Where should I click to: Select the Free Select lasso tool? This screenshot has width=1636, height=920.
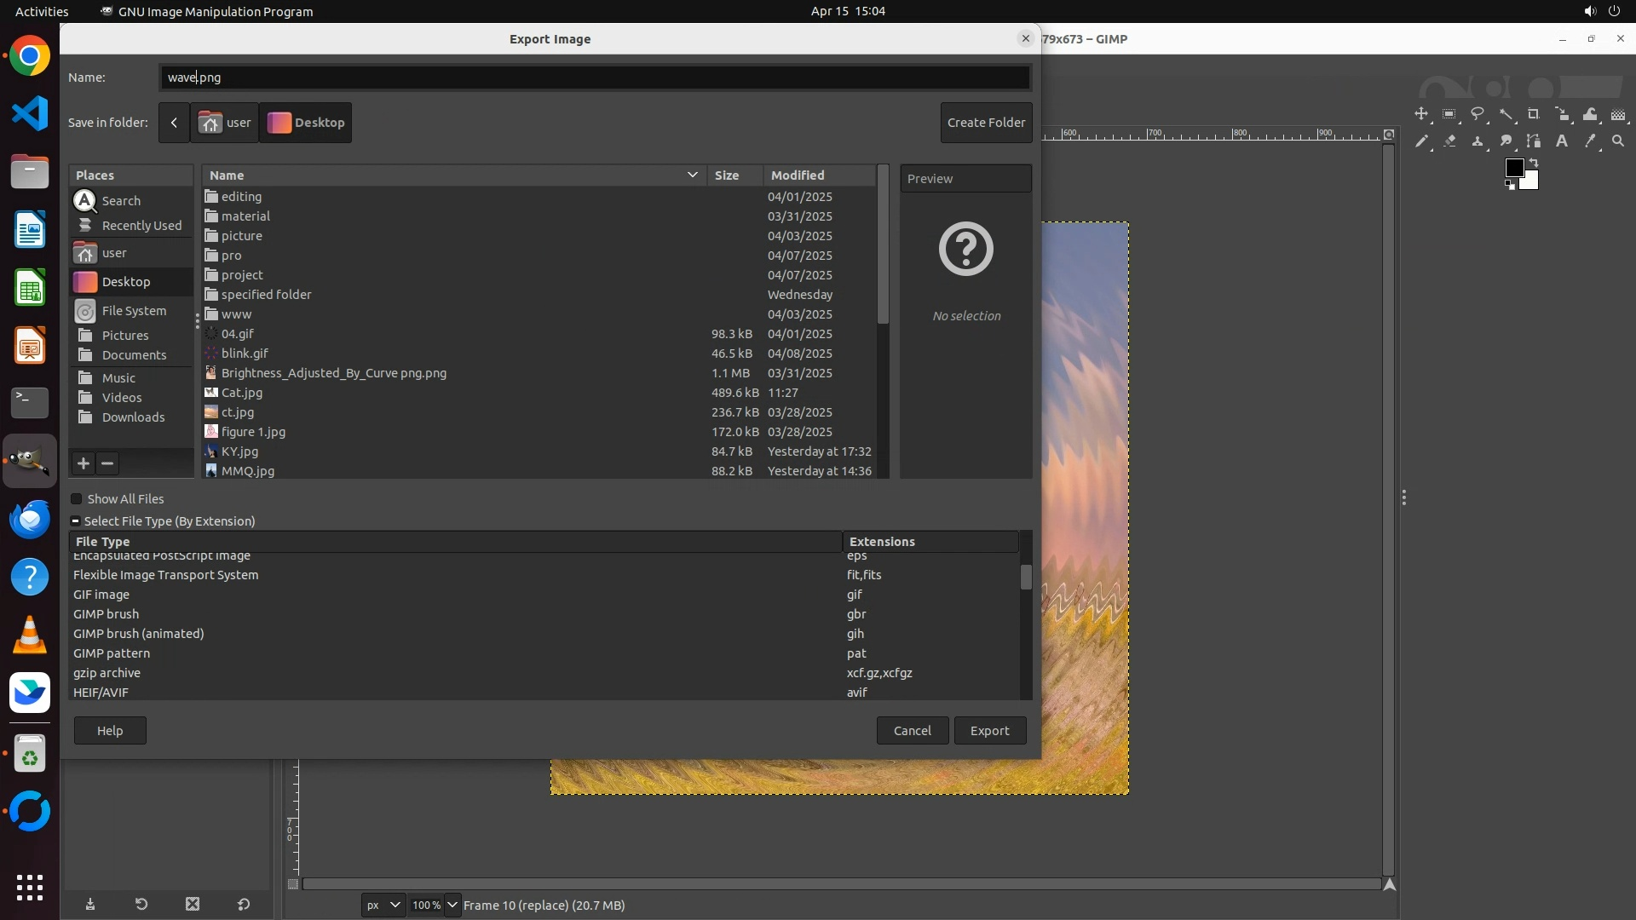[1478, 114]
